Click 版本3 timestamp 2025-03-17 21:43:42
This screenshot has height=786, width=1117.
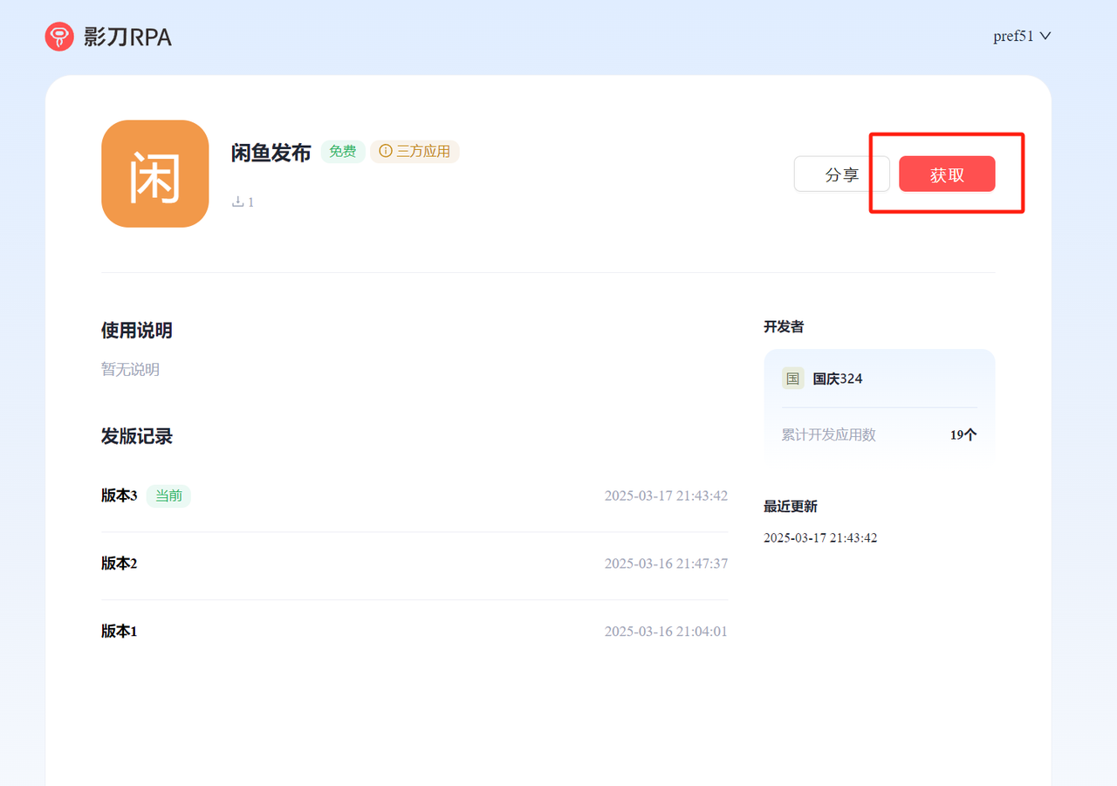666,496
